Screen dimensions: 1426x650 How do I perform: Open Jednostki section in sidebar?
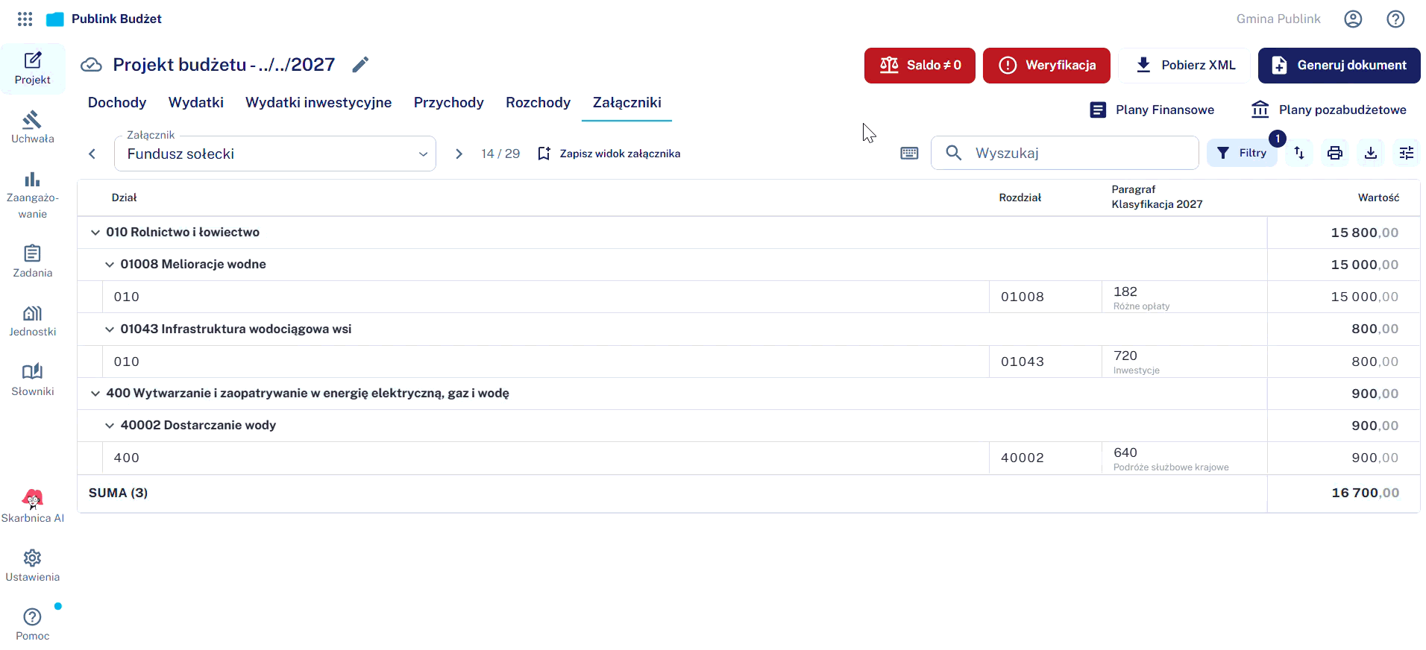33,321
